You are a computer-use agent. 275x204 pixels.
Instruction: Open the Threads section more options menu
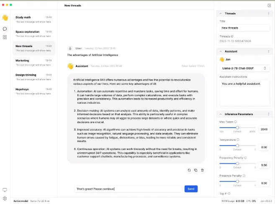pos(268,13)
